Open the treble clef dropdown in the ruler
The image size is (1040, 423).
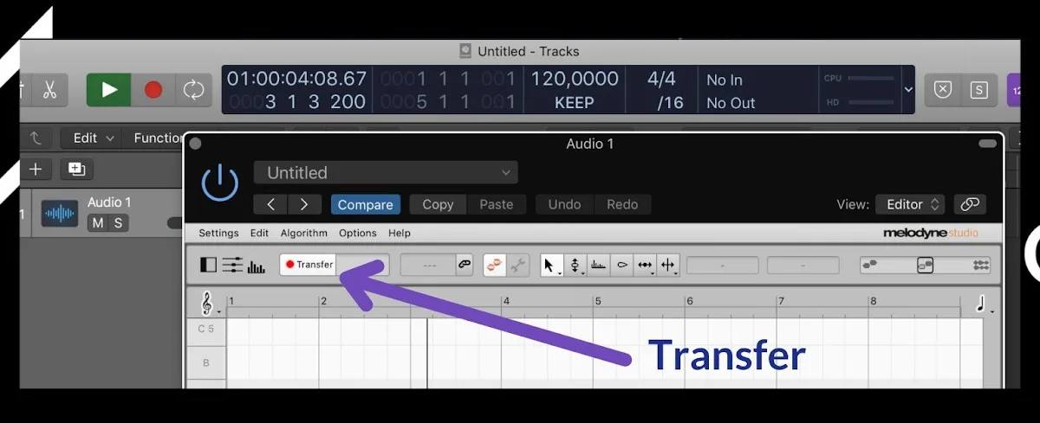[x=211, y=303]
